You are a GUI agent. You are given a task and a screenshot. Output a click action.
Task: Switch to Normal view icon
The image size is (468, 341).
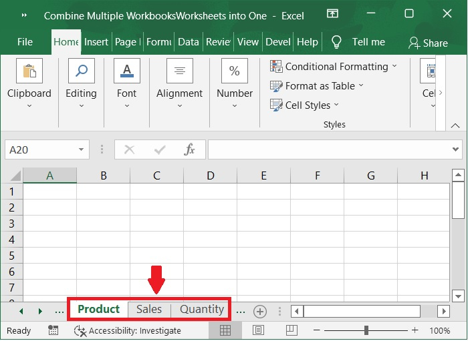[225, 330]
